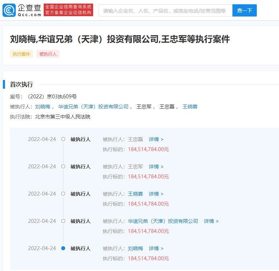Click the filled blue timeline marker for 刘晓梅

click(x=63, y=248)
